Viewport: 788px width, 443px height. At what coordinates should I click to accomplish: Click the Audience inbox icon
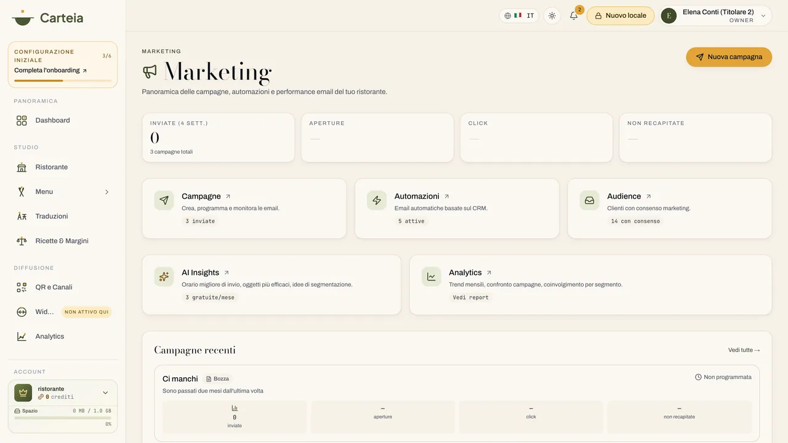coord(589,201)
